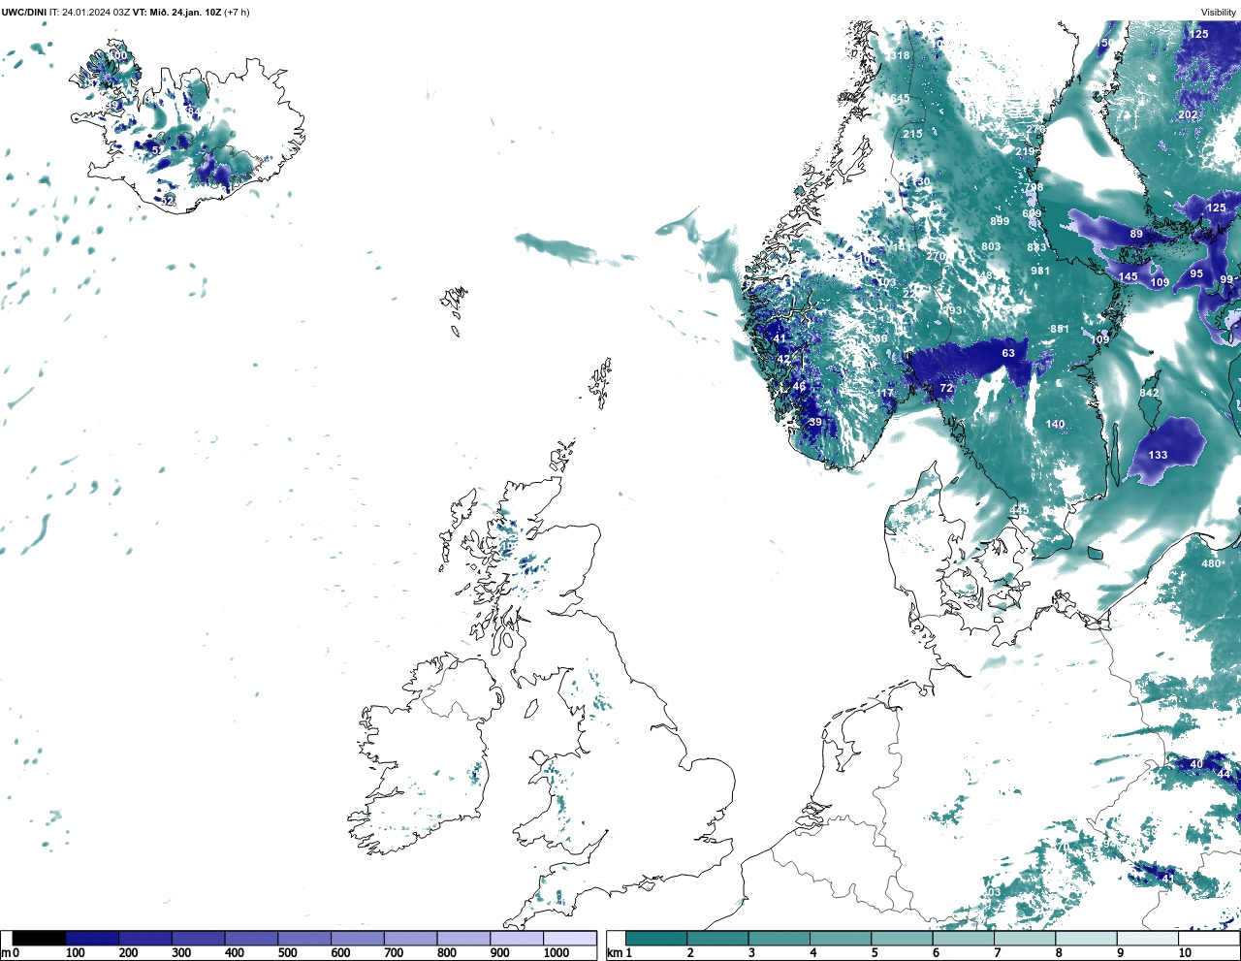
Task: Click the '318' value in northern Norway
Action: point(900,55)
